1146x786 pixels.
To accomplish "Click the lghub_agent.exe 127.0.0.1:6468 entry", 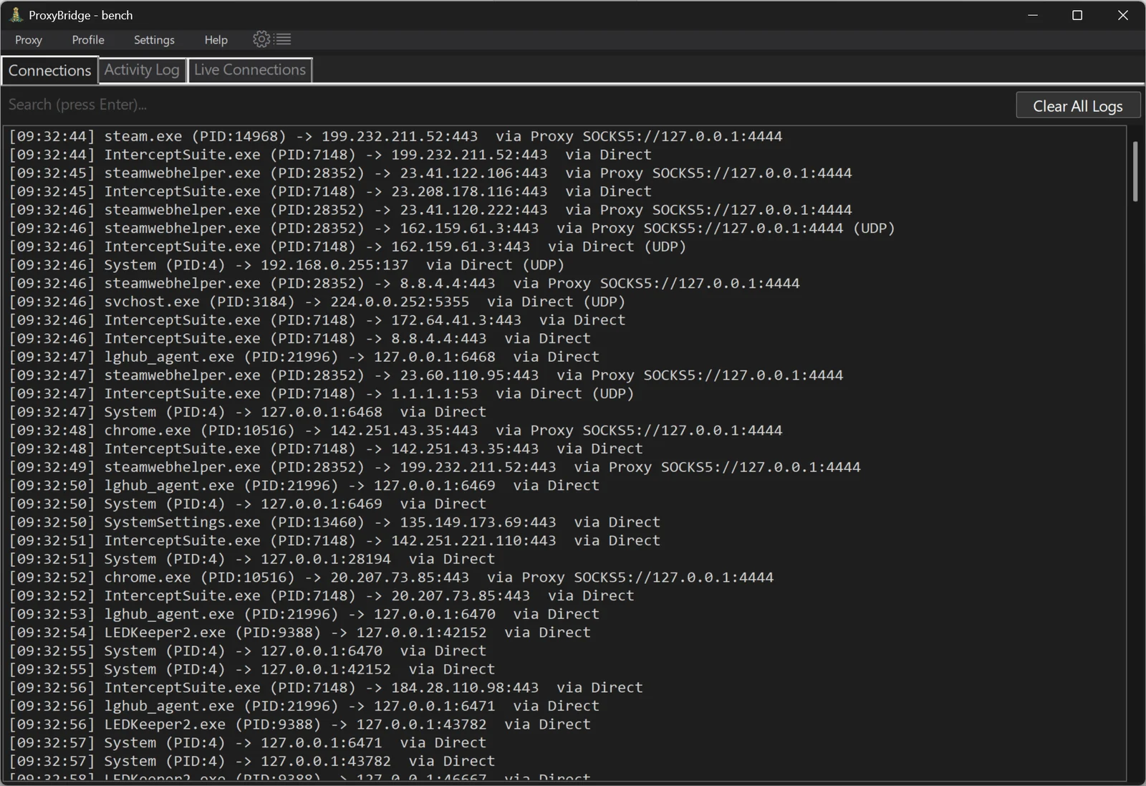I will click(304, 357).
